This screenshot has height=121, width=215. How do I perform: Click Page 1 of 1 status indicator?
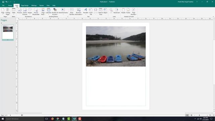tap(4, 115)
